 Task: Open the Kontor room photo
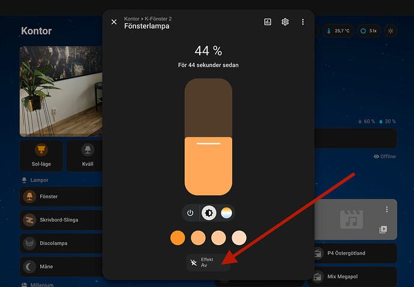61,92
